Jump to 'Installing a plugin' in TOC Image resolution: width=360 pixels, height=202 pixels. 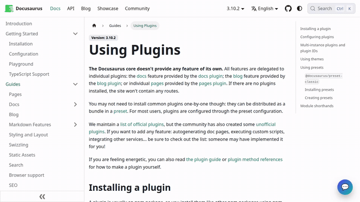pyautogui.click(x=315, y=29)
